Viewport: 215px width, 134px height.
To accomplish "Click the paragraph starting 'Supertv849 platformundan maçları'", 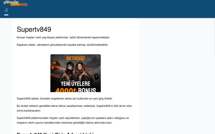I will 73,120.
